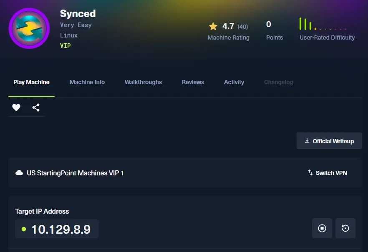Click the Synced machine avatar logo
The height and width of the screenshot is (252, 368).
[x=29, y=28]
